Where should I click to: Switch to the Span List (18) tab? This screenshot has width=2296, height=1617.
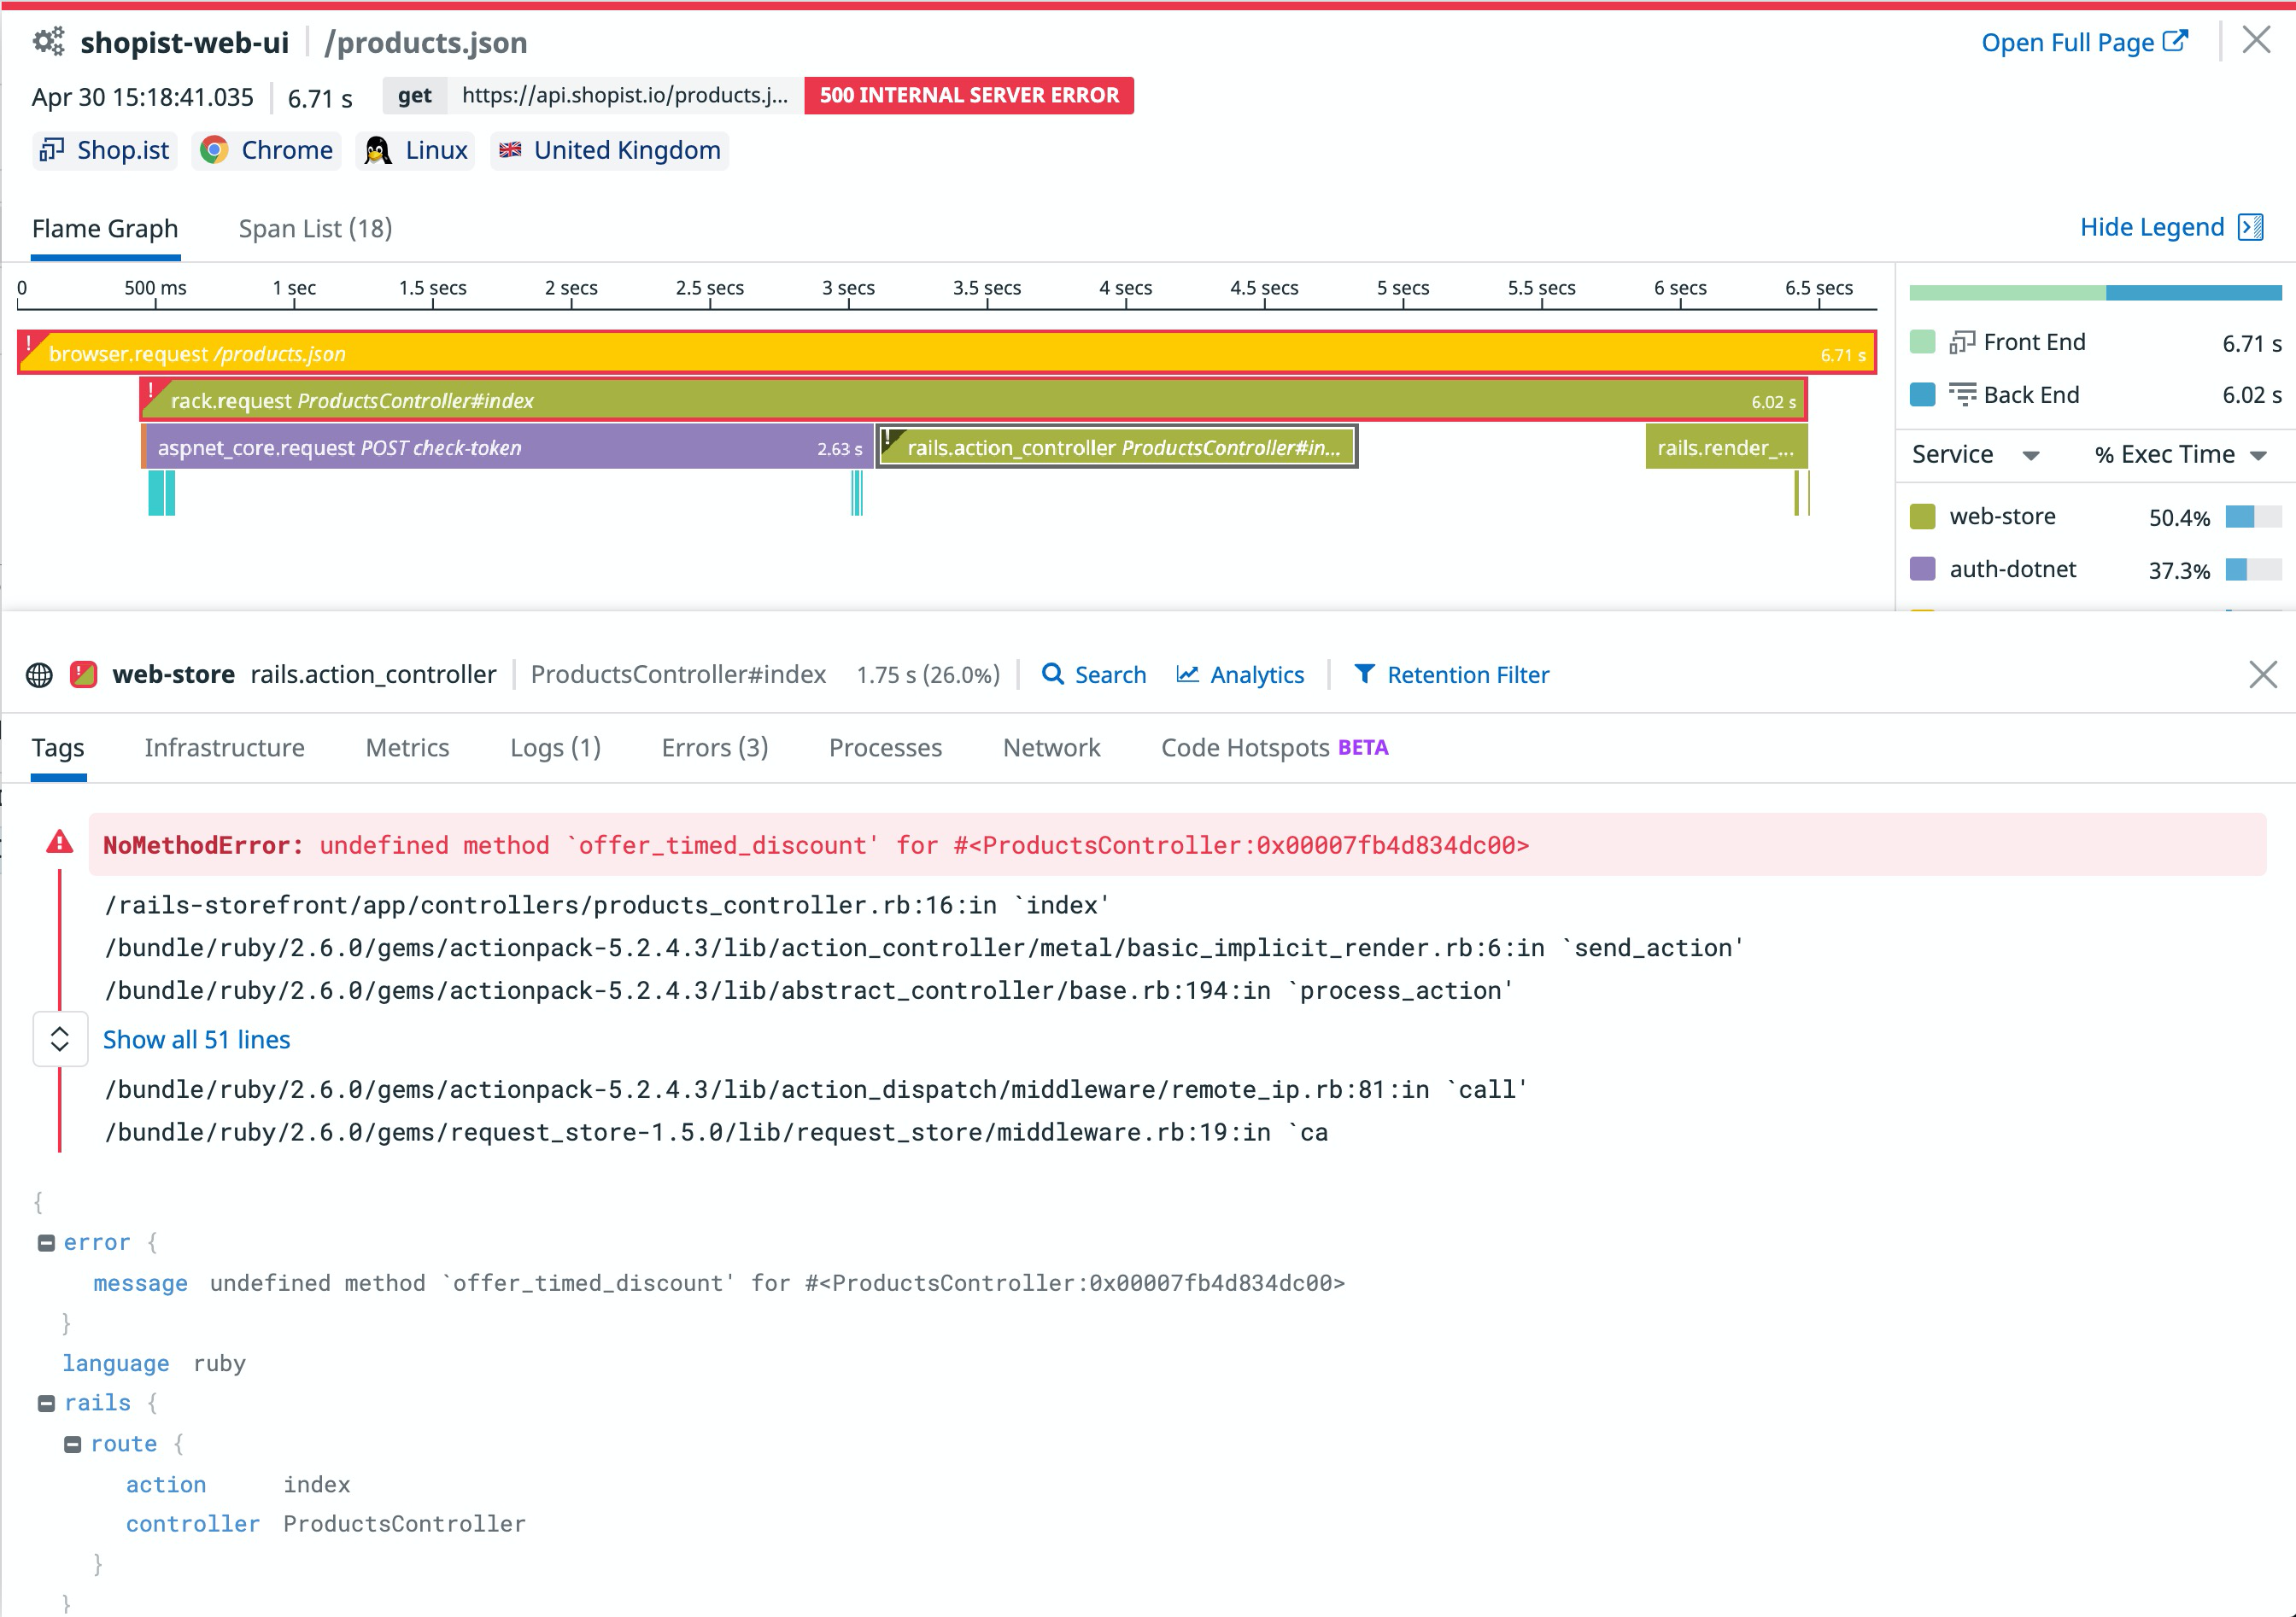pyautogui.click(x=315, y=228)
